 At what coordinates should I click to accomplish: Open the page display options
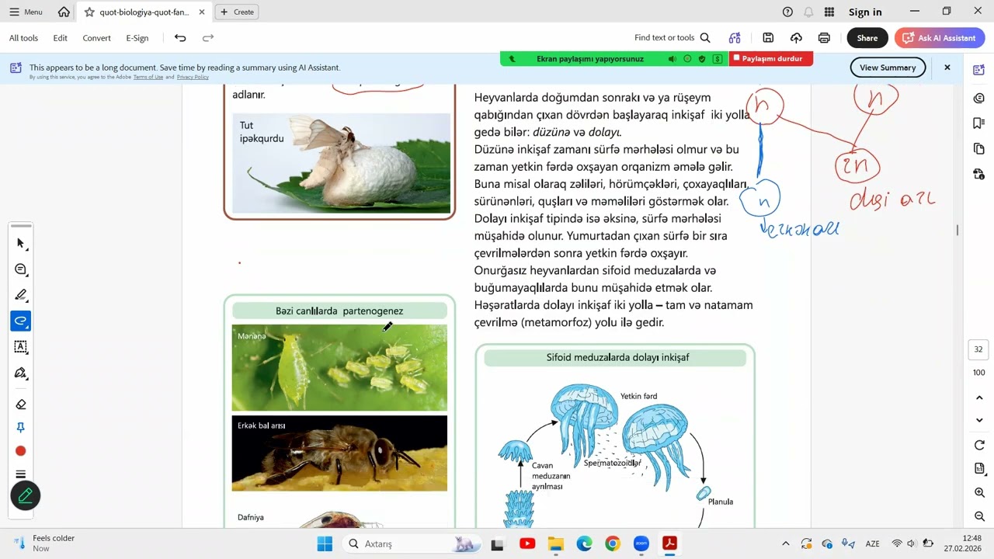point(979,469)
